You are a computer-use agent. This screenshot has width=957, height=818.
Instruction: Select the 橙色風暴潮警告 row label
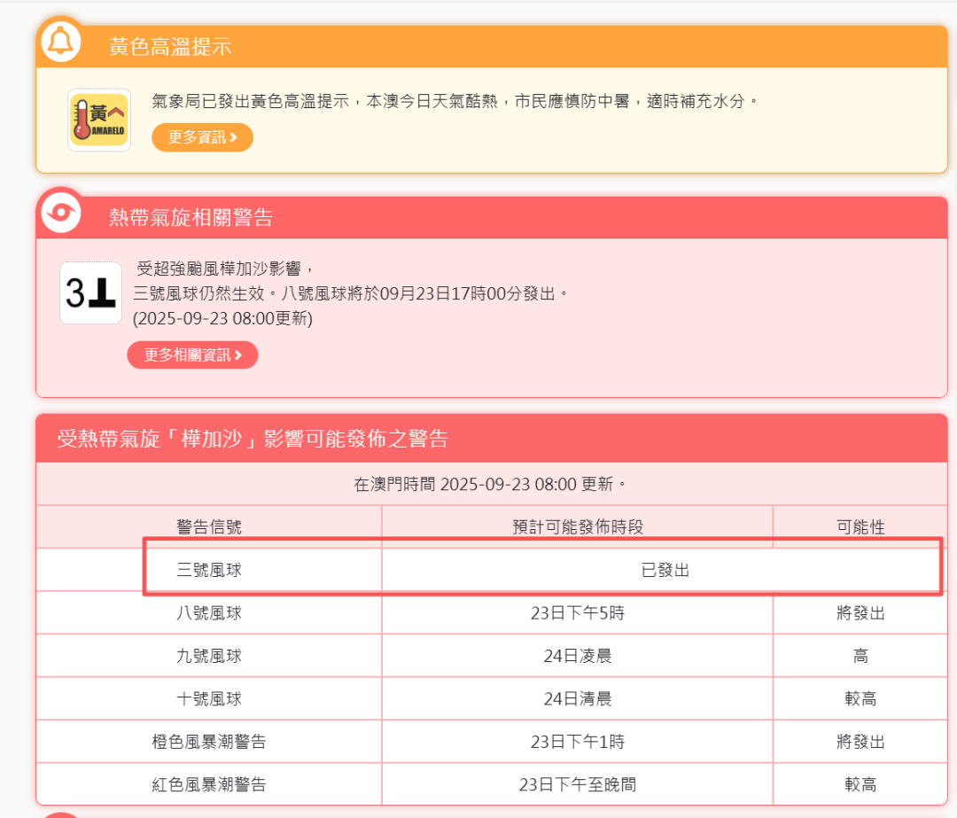tap(209, 742)
